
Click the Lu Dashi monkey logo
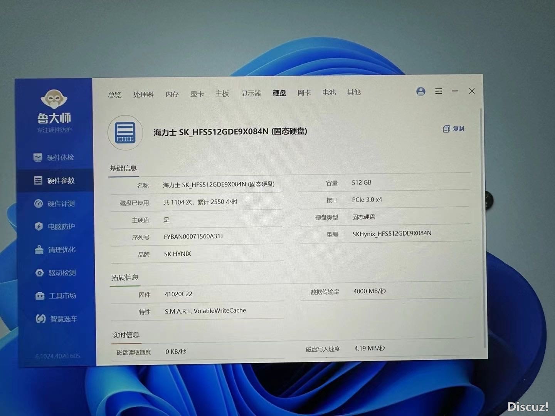[x=54, y=99]
